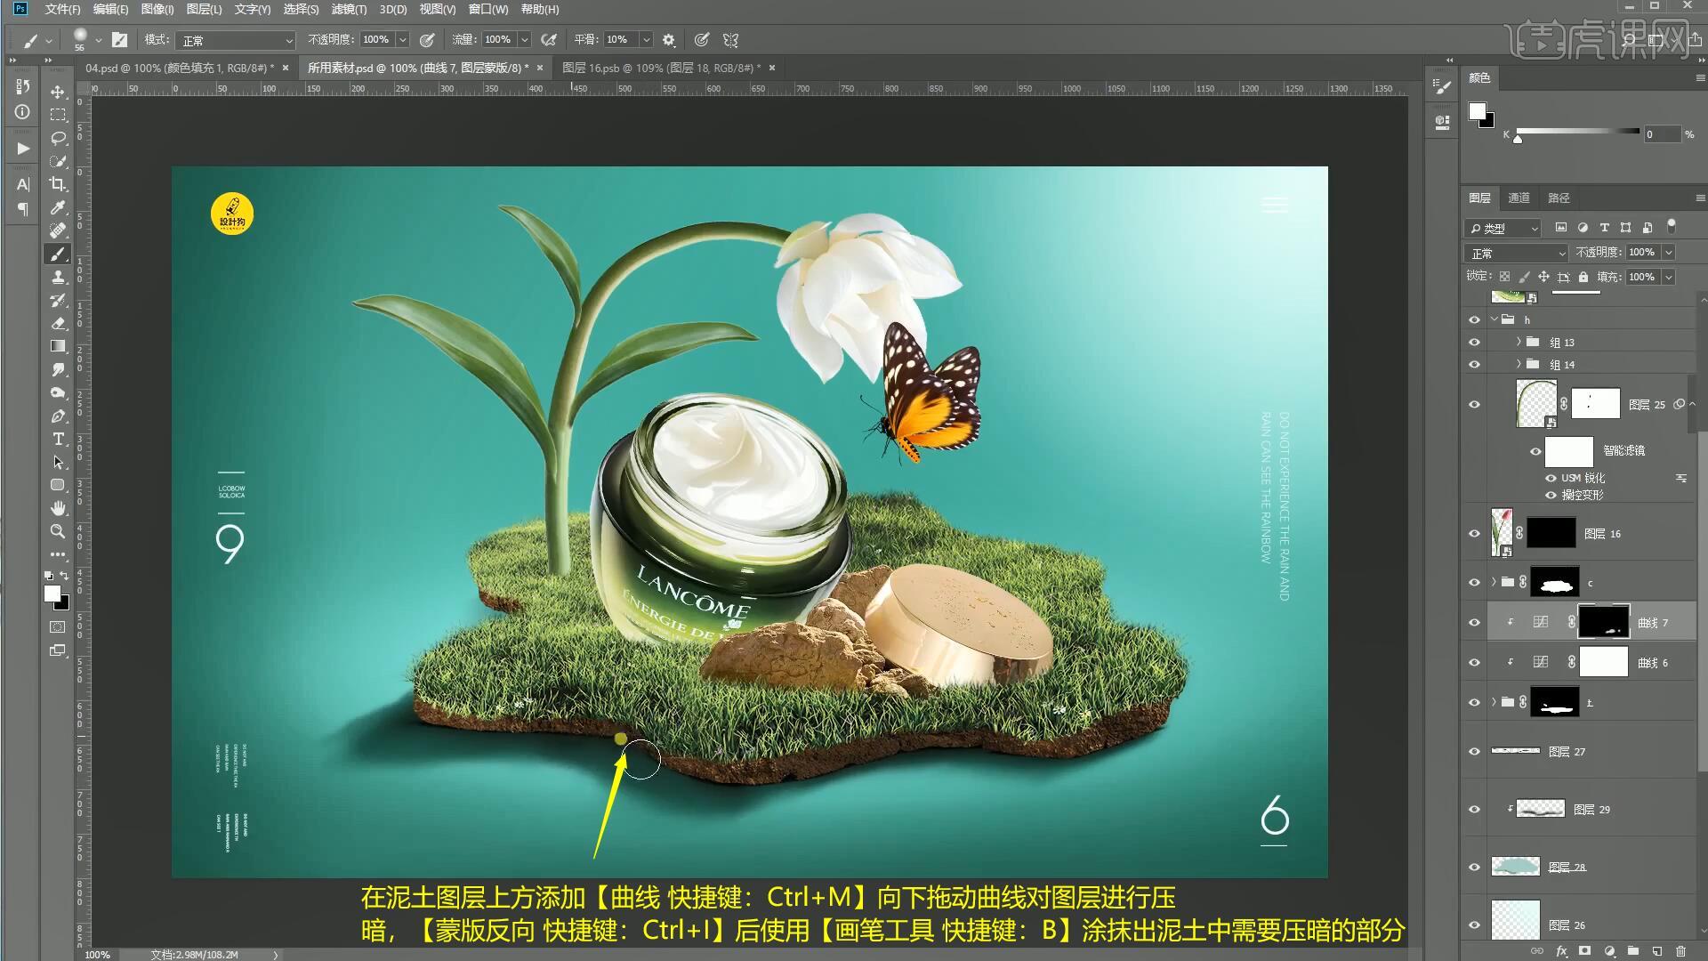This screenshot has height=961, width=1708.
Task: Open the 文件 menu
Action: point(62,9)
